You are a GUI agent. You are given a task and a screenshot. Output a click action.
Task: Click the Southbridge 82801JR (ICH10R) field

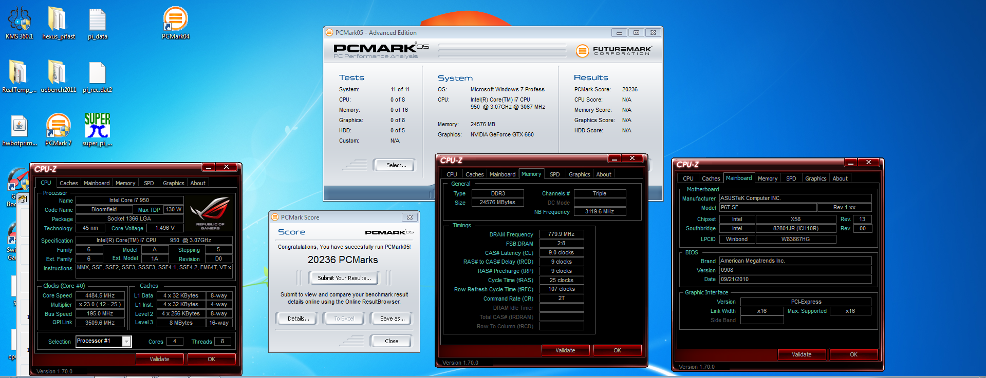795,228
